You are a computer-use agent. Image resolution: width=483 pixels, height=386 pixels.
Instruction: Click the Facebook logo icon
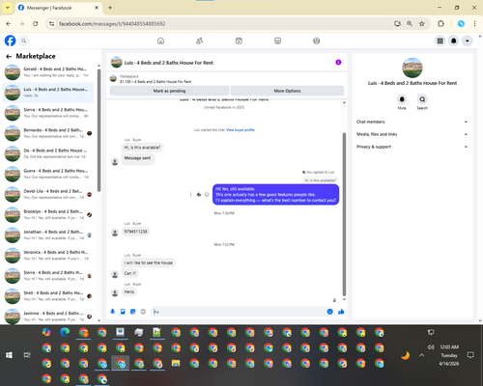[x=10, y=41]
